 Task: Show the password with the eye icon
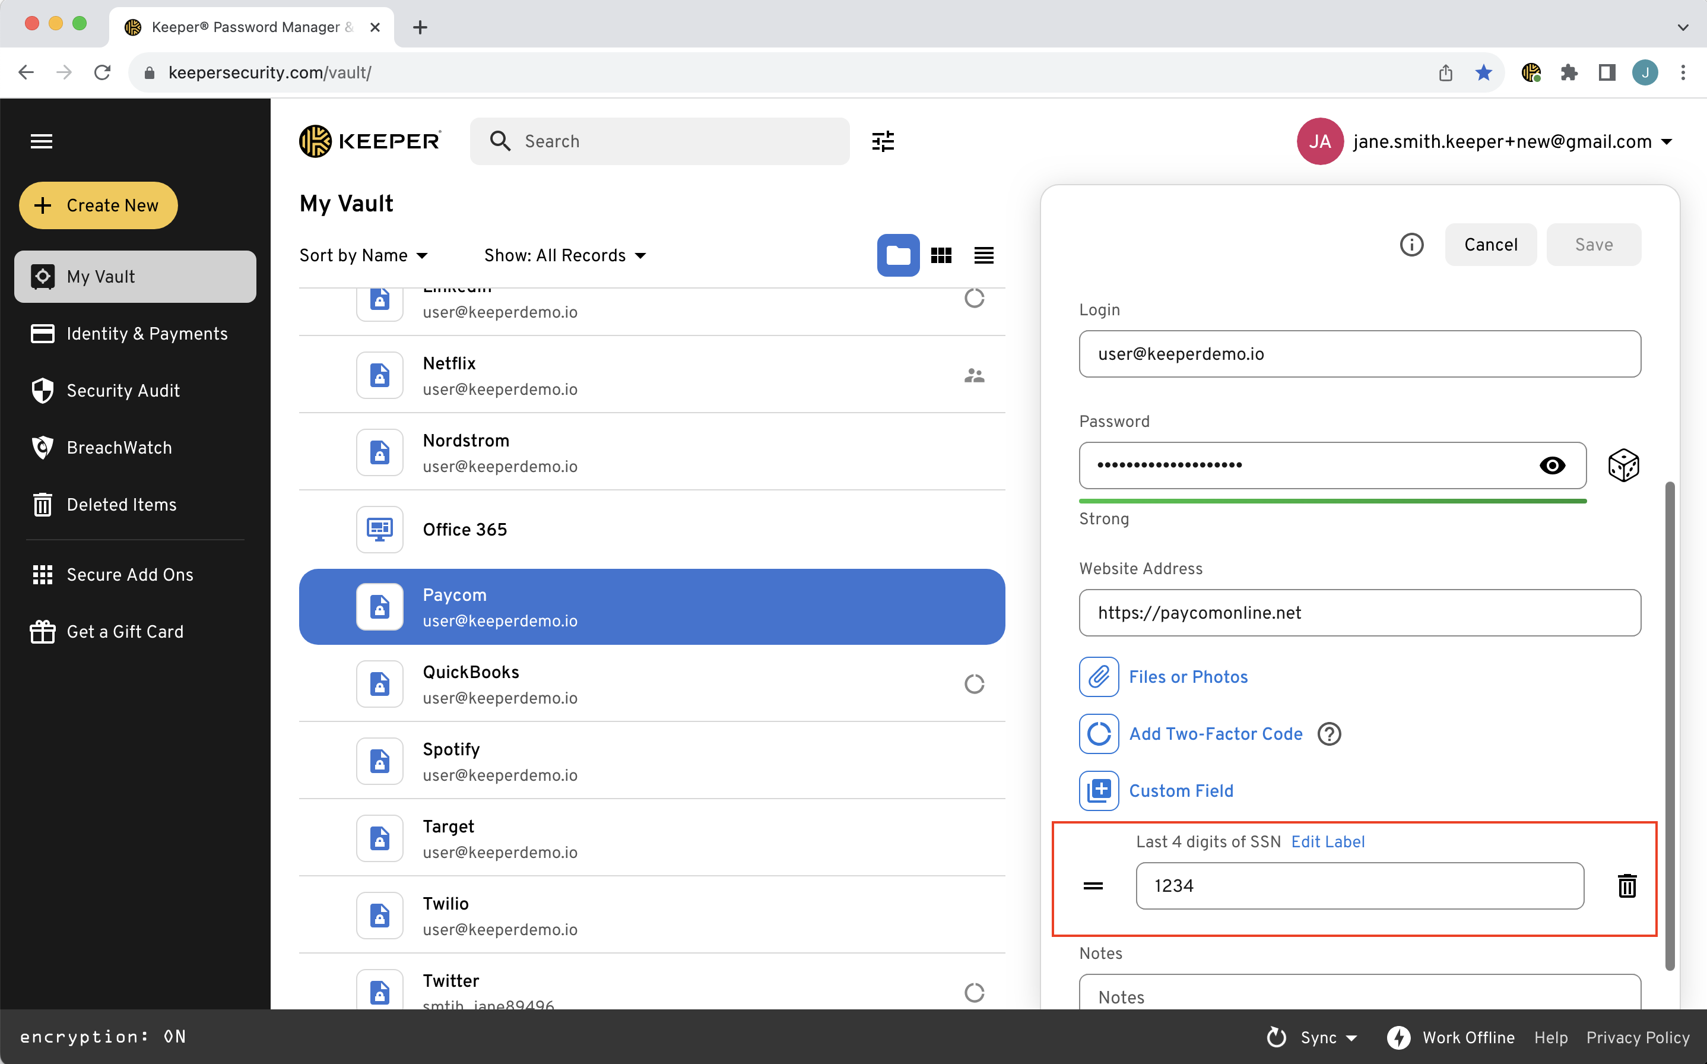pyautogui.click(x=1551, y=465)
